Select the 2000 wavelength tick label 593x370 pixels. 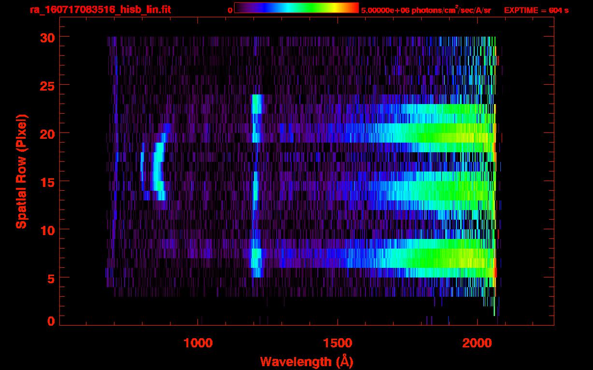point(477,343)
